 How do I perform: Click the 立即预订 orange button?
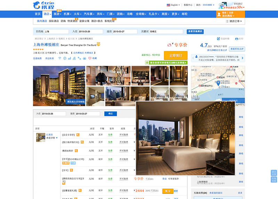pos(176,55)
